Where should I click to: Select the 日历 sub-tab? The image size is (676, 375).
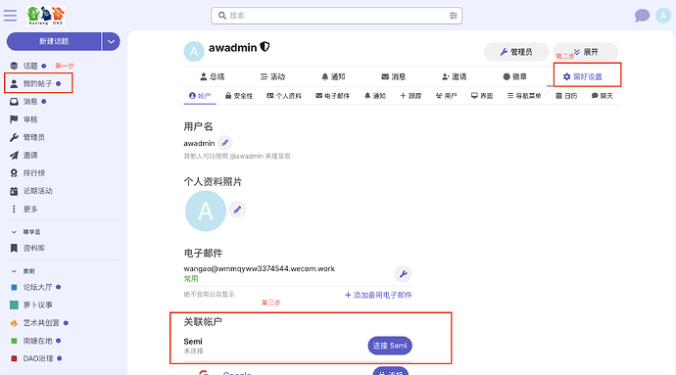pyautogui.click(x=566, y=96)
